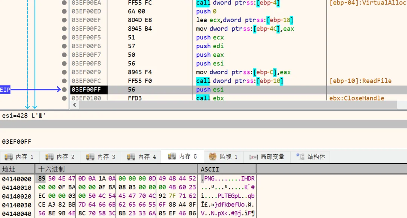Click the ASCII column header
Image resolution: width=407 pixels, height=218 pixels.
(x=227, y=169)
